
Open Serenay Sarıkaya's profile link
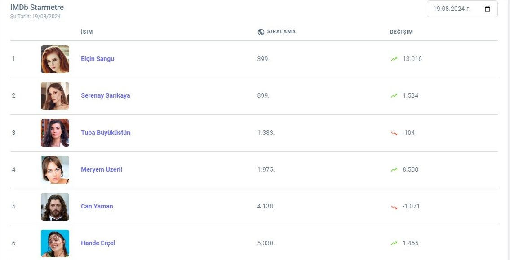coord(105,95)
